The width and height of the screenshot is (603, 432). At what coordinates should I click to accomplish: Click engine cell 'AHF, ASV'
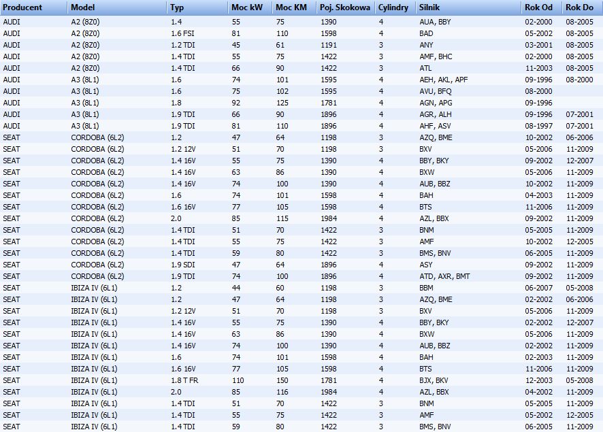click(x=435, y=126)
